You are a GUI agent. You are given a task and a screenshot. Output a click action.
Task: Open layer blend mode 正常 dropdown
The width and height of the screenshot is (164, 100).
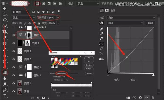click(23, 18)
